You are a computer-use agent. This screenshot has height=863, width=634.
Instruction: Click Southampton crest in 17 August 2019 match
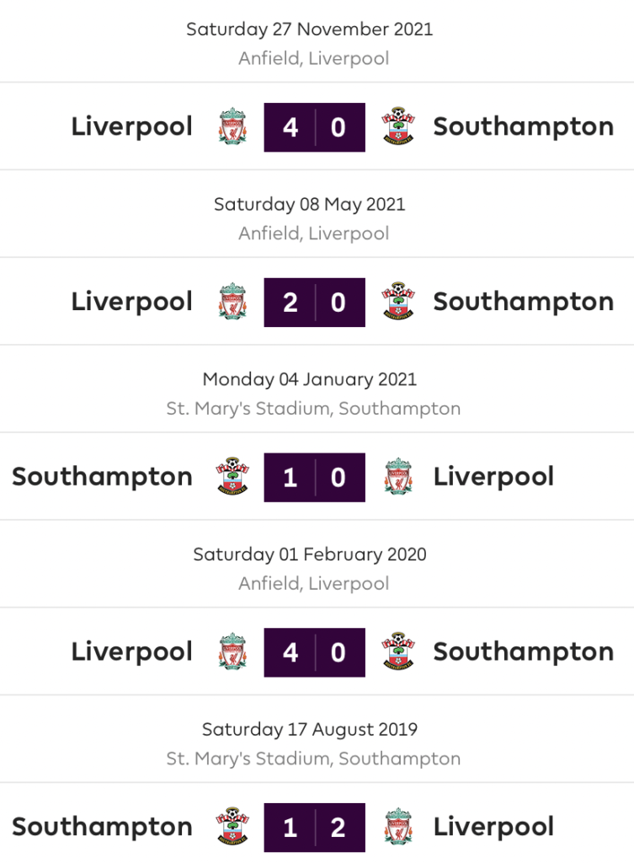click(232, 827)
